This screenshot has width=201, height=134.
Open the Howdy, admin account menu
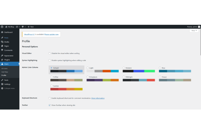tap(193, 26)
